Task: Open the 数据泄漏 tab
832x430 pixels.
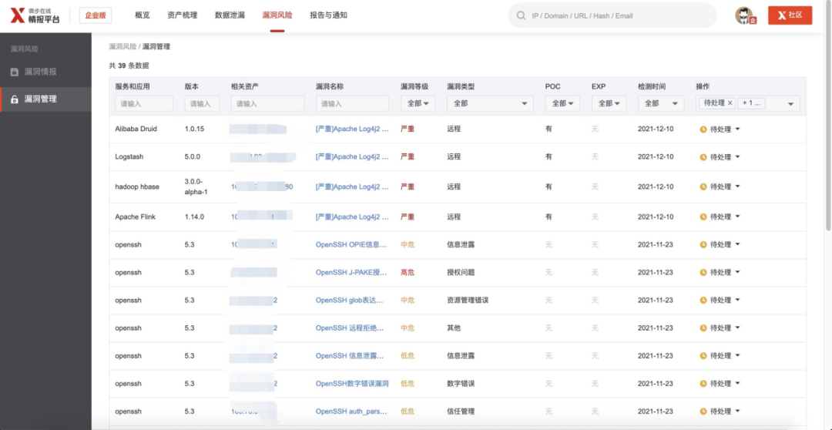Action: tap(230, 15)
